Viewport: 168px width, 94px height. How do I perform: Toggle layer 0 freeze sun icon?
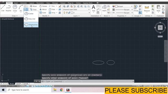[67, 13]
